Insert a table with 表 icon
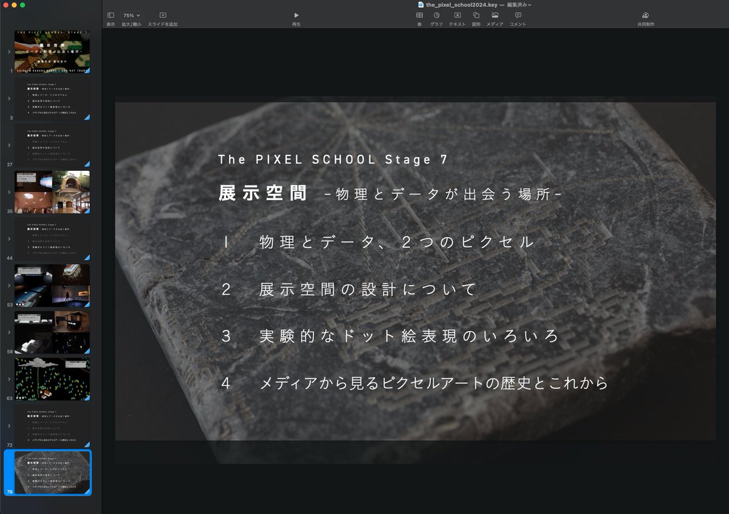The width and height of the screenshot is (729, 514). coord(419,15)
